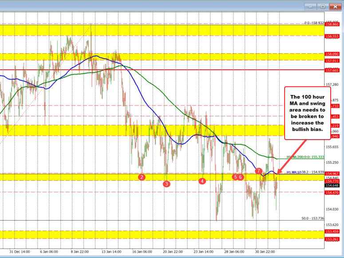The width and height of the screenshot is (344, 258).
Task: Select the 154.420 red price label
Action: 332,193
